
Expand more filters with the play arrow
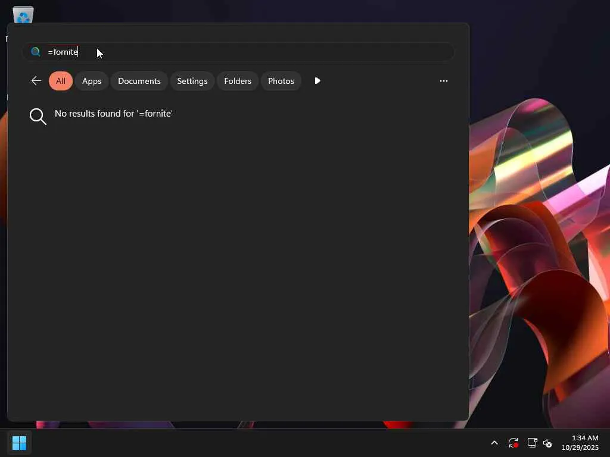click(x=318, y=81)
